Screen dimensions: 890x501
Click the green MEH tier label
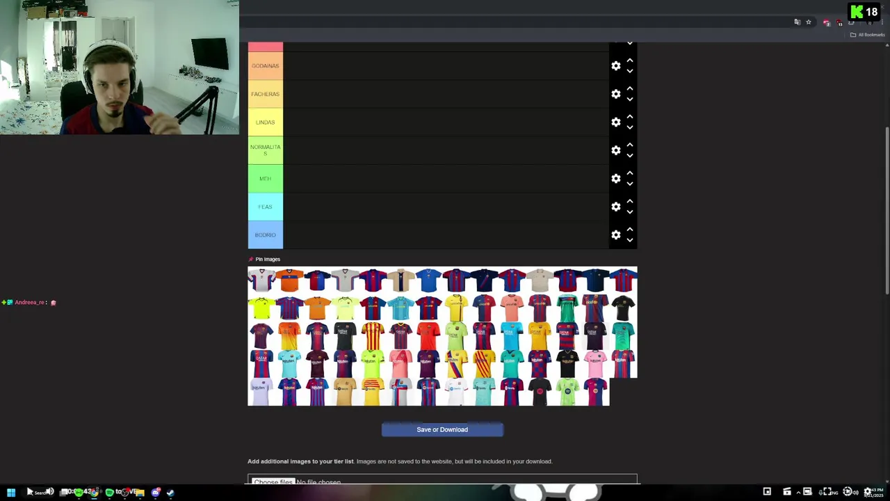point(265,179)
